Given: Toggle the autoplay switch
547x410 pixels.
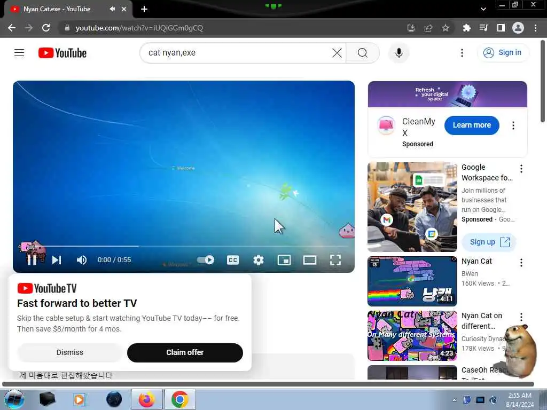Looking at the screenshot, I should pos(206,260).
